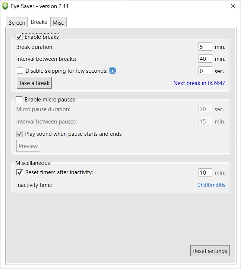
Task: Click the Inactivity time value 0h:00m:00s
Action: point(211,185)
